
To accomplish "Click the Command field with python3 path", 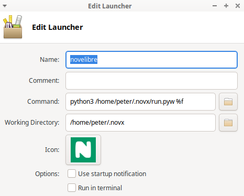I will point(140,102).
